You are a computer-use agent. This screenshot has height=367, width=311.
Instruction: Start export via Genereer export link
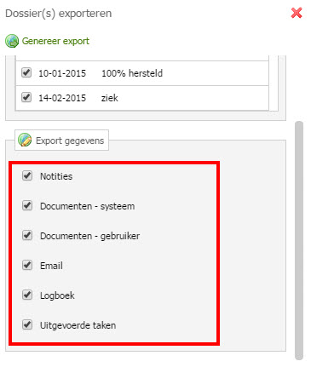(x=55, y=41)
